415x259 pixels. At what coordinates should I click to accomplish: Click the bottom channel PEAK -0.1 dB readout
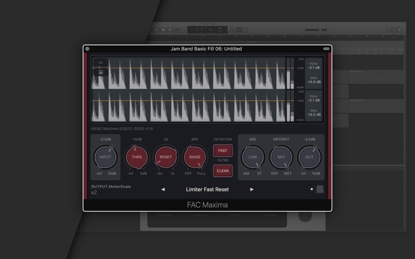(x=314, y=98)
